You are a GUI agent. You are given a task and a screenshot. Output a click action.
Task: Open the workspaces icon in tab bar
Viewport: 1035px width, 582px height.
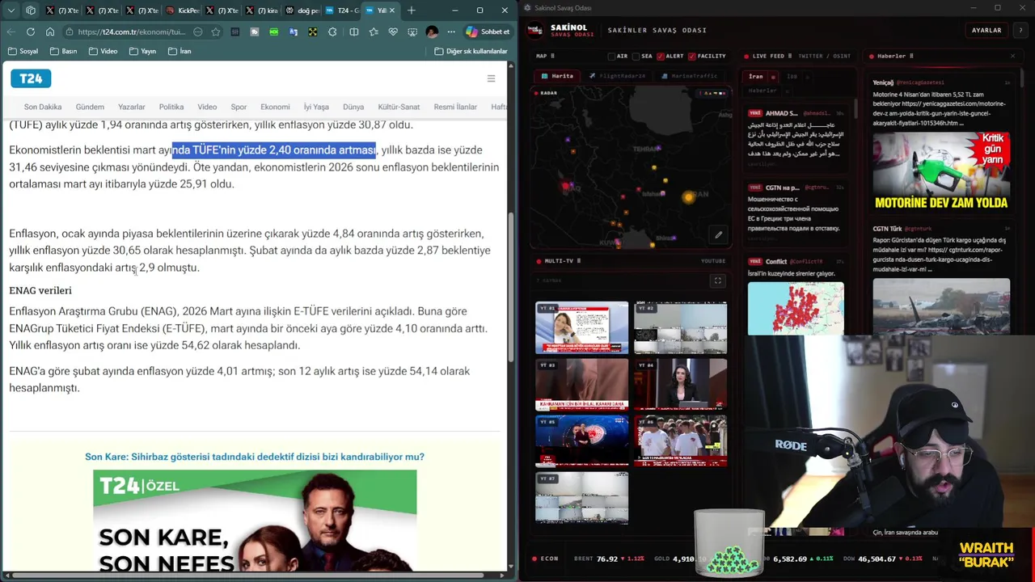pyautogui.click(x=31, y=11)
